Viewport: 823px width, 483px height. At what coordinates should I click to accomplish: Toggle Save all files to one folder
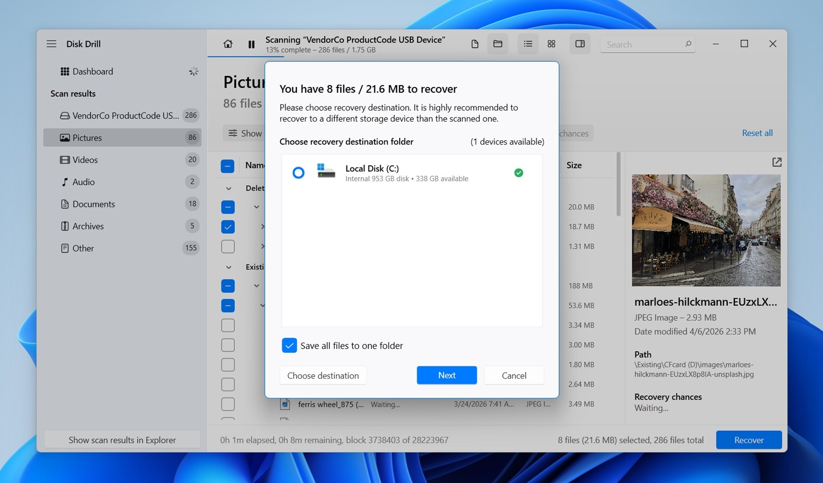point(289,345)
